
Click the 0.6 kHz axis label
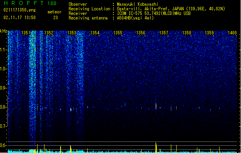(x=3, y=145)
